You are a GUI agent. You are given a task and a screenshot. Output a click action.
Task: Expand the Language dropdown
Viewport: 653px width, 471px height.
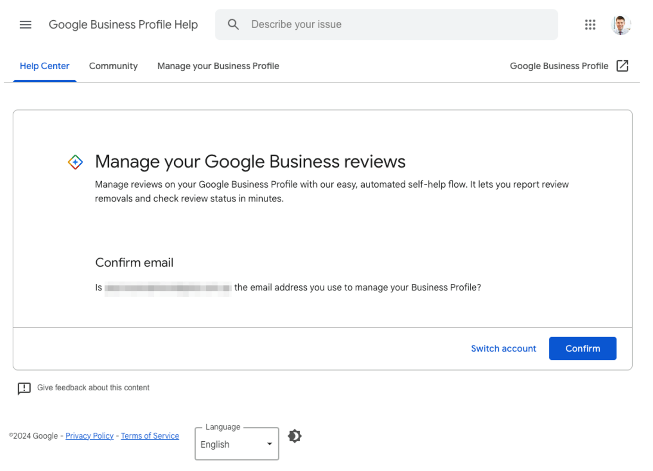click(237, 444)
